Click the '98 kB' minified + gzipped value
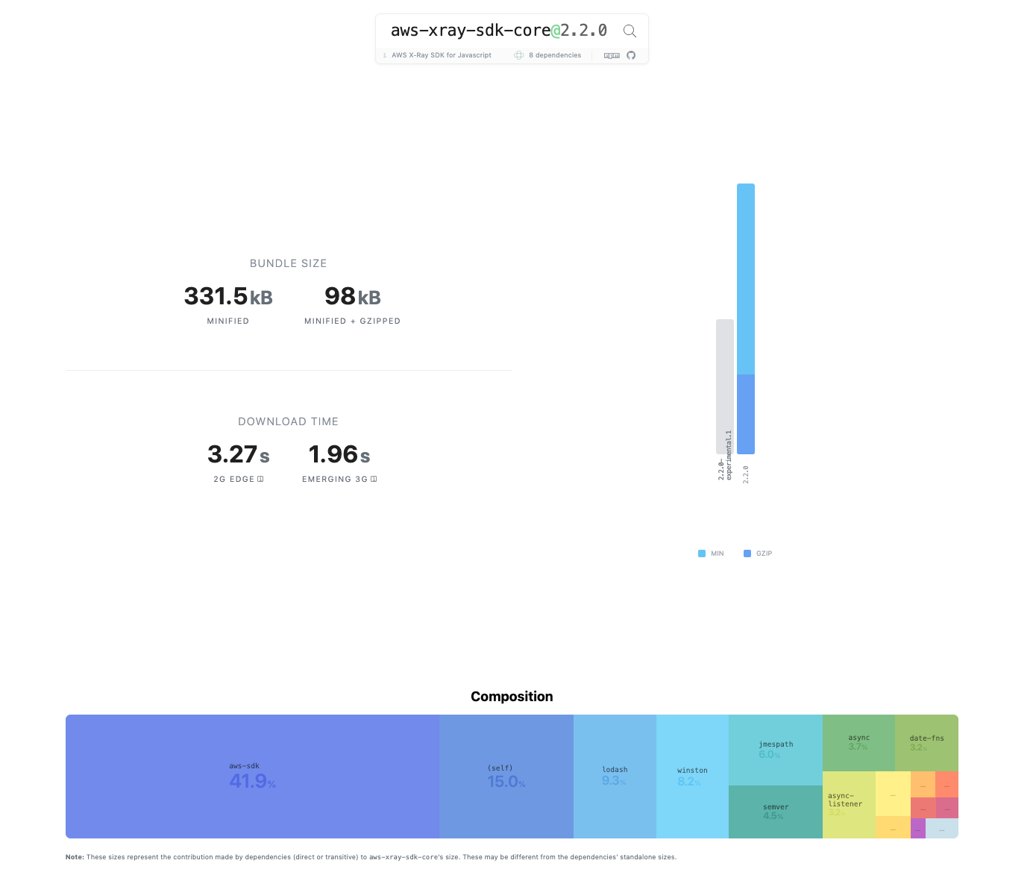 click(x=353, y=296)
